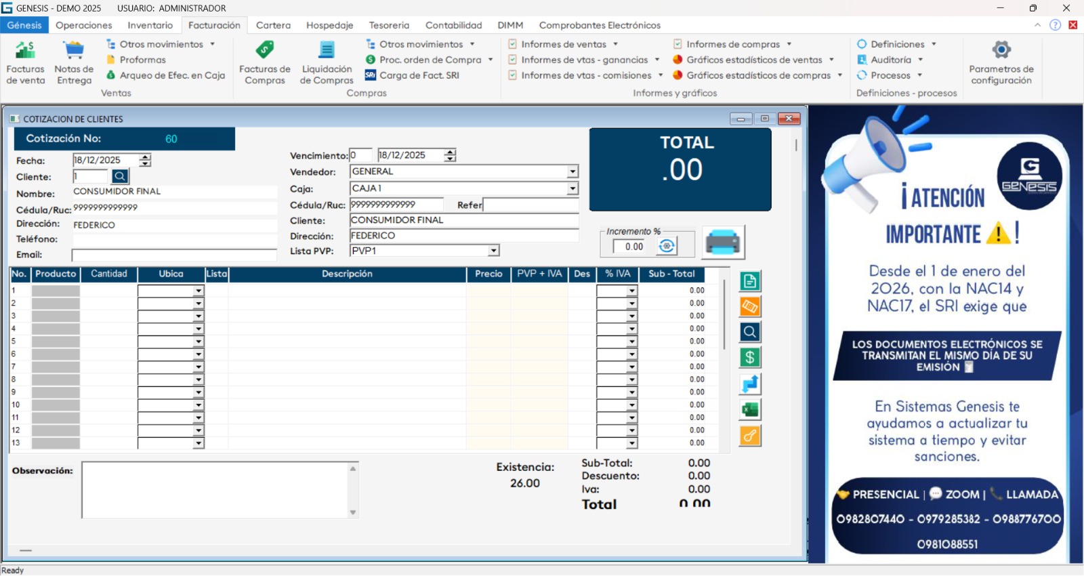Open the Contabilidad tab
Image resolution: width=1084 pixels, height=576 pixels.
click(453, 25)
